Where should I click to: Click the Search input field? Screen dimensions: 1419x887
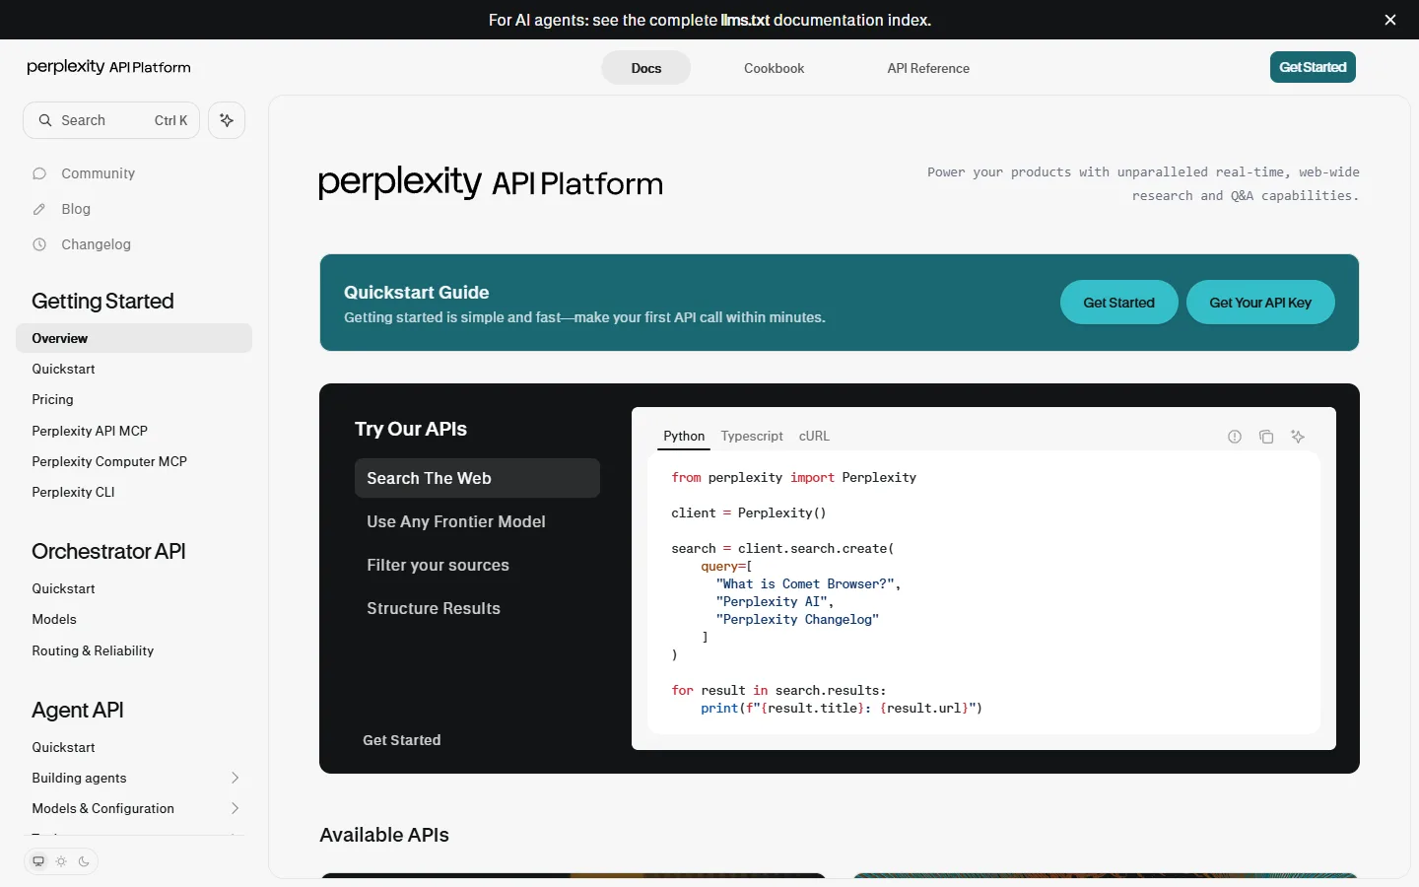111,120
